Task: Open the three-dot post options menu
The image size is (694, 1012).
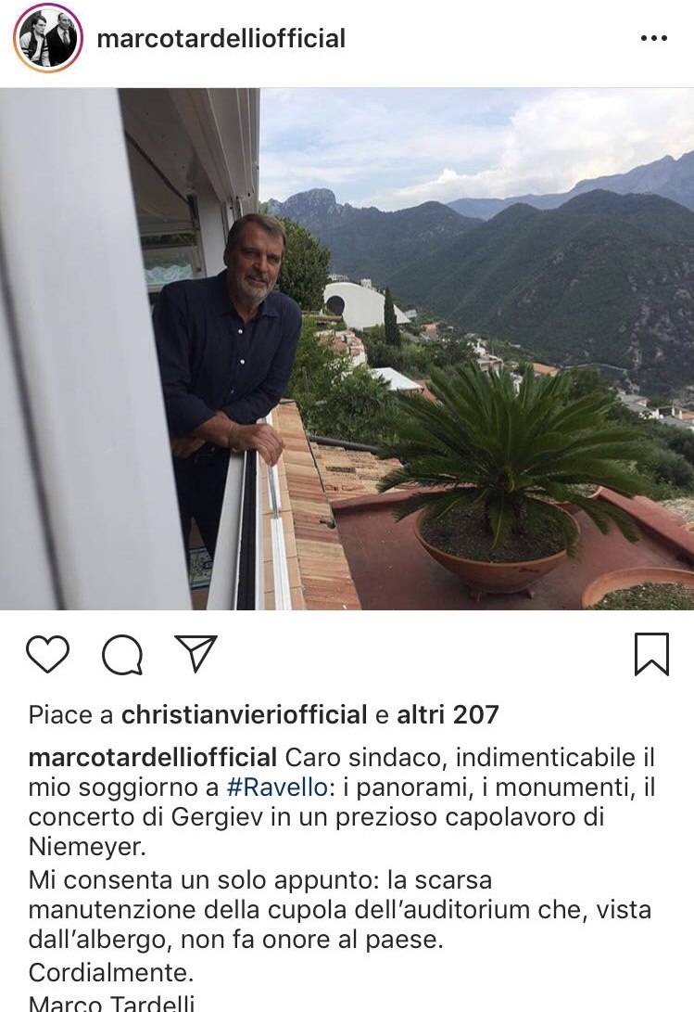Action: [654, 38]
